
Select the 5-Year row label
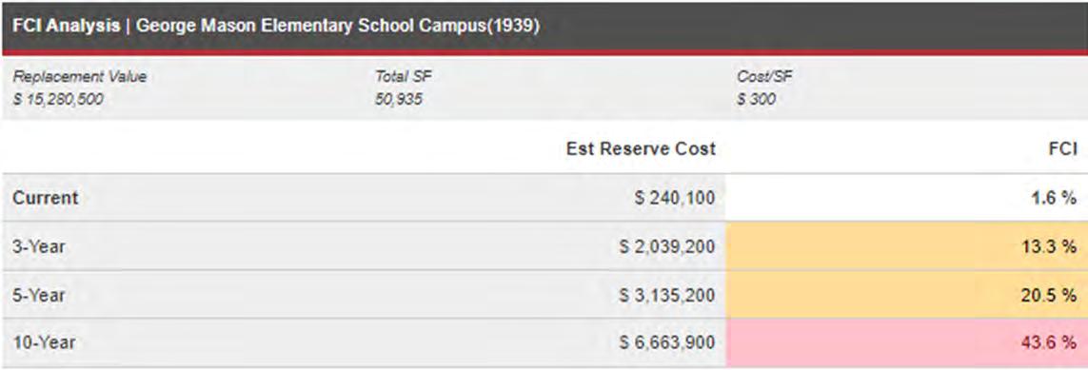click(39, 295)
